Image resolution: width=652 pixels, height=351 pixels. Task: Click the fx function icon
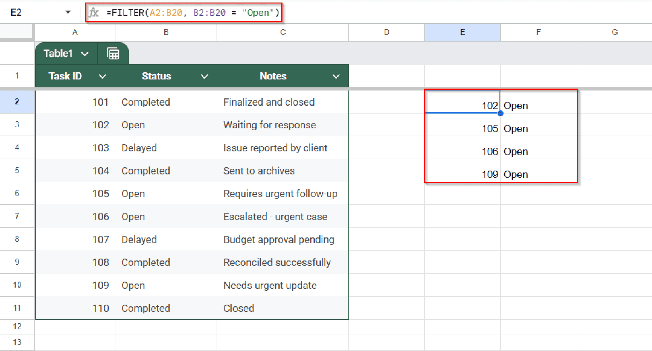tap(94, 12)
